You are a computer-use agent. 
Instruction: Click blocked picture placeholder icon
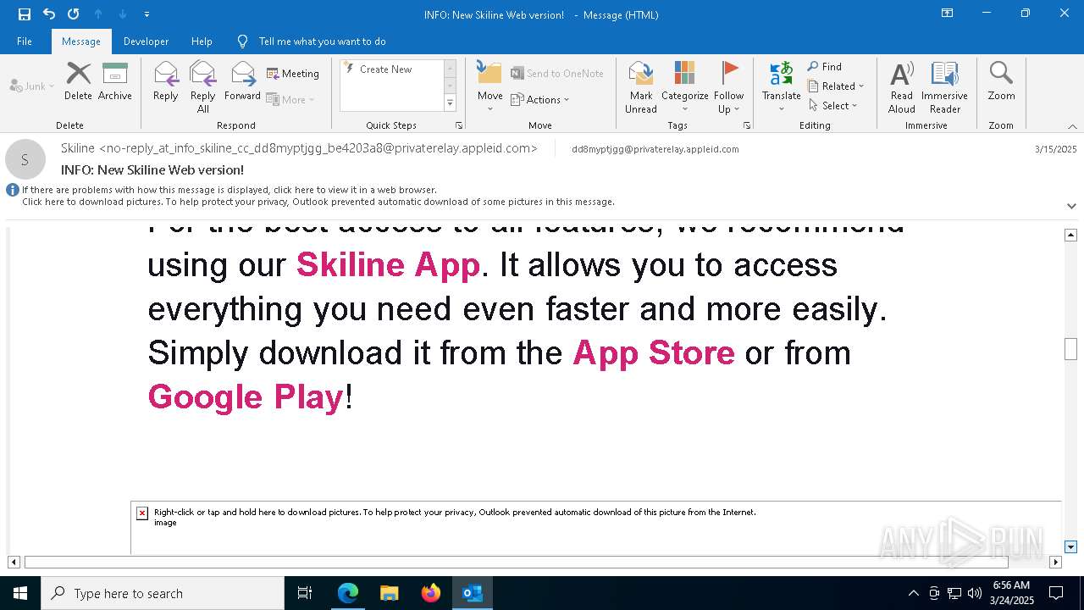142,513
